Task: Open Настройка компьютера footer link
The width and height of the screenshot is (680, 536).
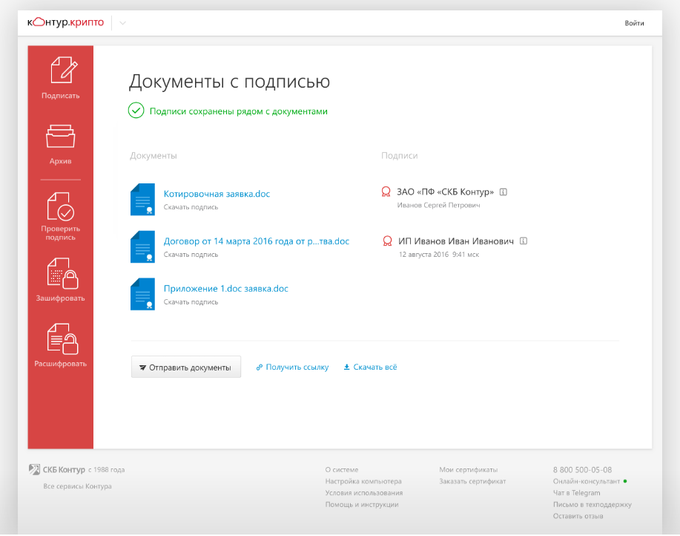Action: 363,481
